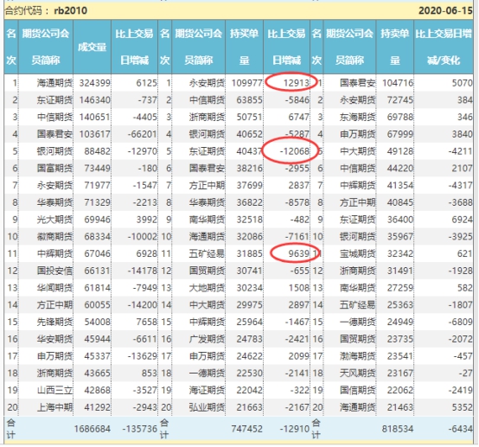Select the circled value 9639
Viewport: 479px width, 447px height.
299,253
